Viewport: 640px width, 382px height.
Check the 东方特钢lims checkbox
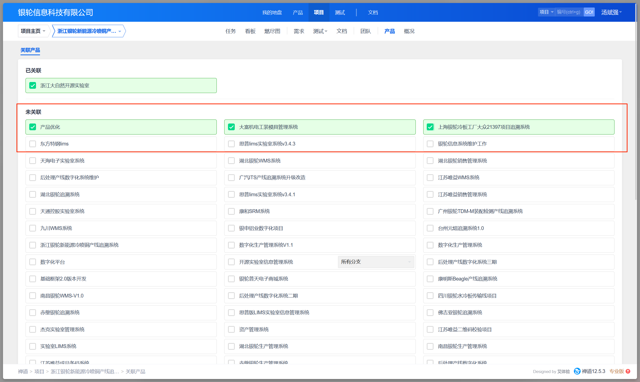pos(33,144)
